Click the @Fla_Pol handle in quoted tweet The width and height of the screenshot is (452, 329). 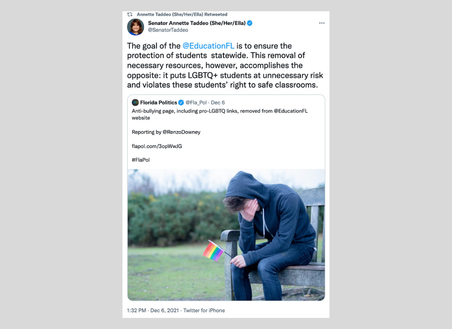(x=196, y=102)
